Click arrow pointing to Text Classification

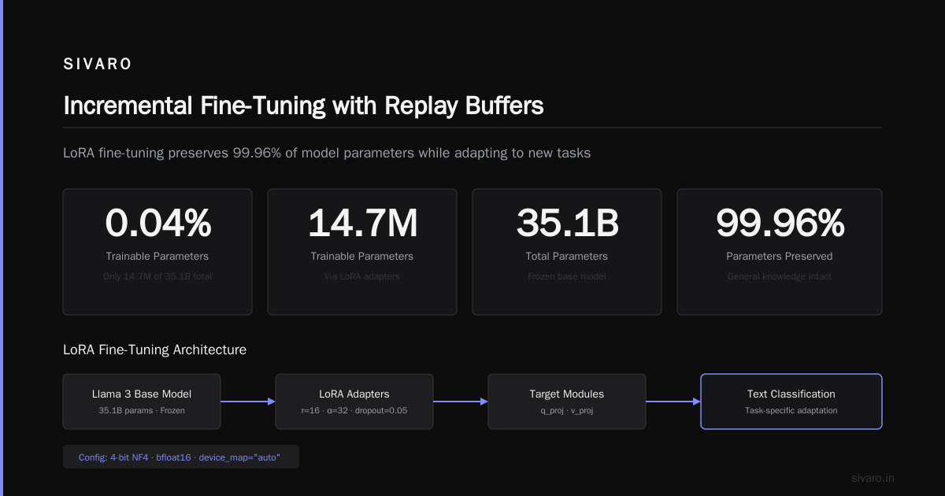673,402
